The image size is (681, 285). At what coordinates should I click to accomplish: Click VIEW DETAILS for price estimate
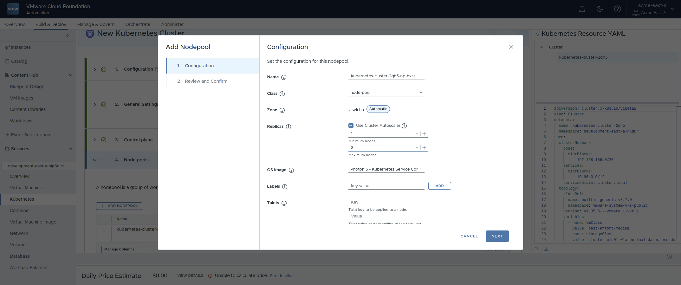(x=190, y=275)
